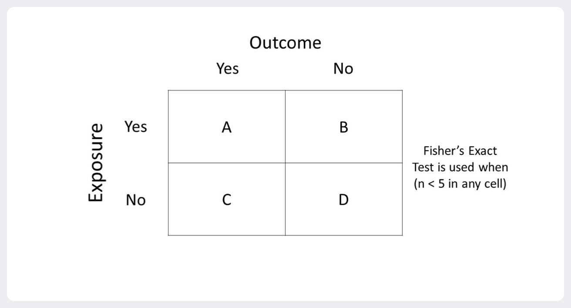Click the table's bottom border below cell D
This screenshot has height=308, width=571.
coord(344,235)
